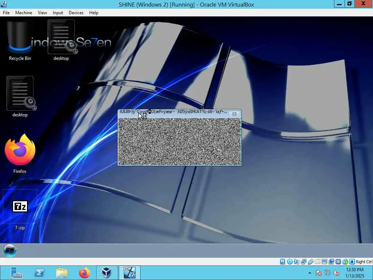
Task: Show hidden tray icons
Action: 310,273
